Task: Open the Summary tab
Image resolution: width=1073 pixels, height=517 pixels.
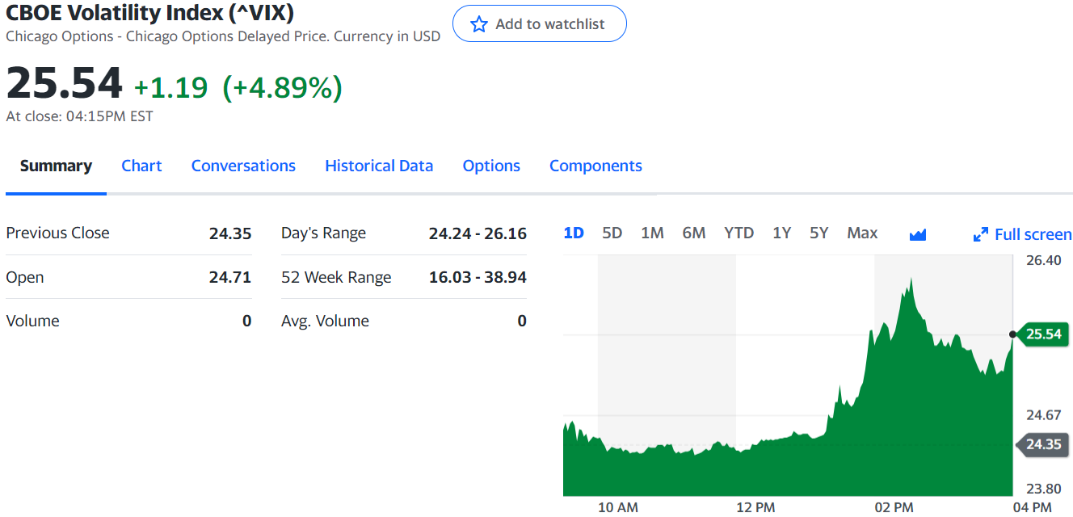Action: coord(56,166)
